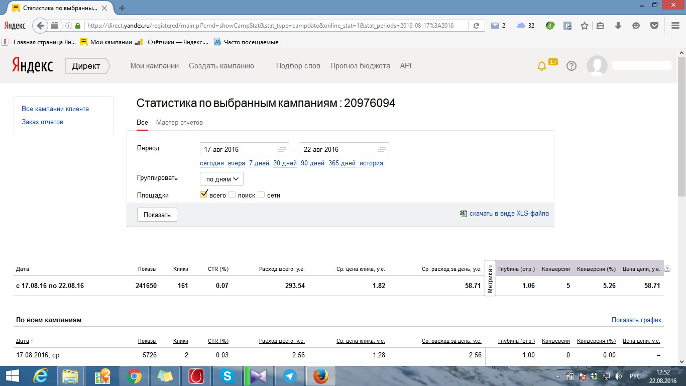Viewport: 686px width, 386px height.
Task: Reload the page with the refresh icon
Action: [x=476, y=26]
